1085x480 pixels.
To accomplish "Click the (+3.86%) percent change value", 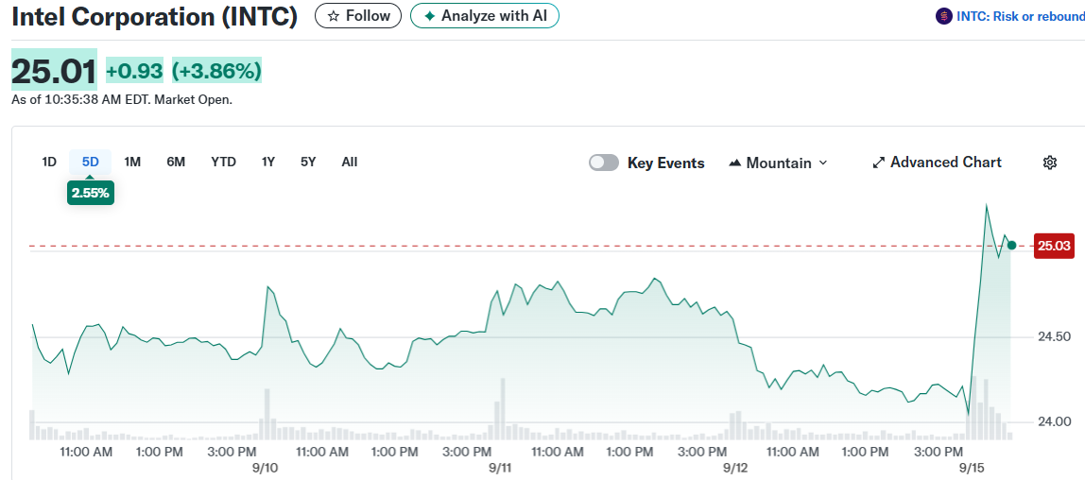I will (x=216, y=71).
